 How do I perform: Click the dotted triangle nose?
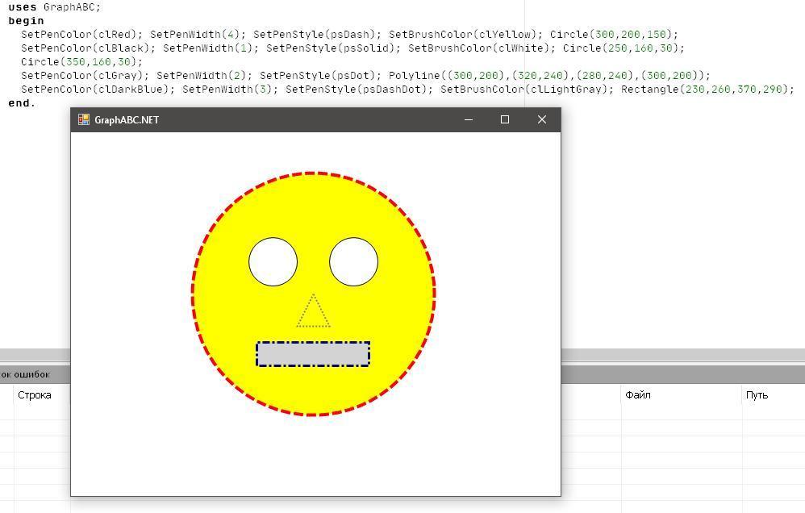click(313, 311)
